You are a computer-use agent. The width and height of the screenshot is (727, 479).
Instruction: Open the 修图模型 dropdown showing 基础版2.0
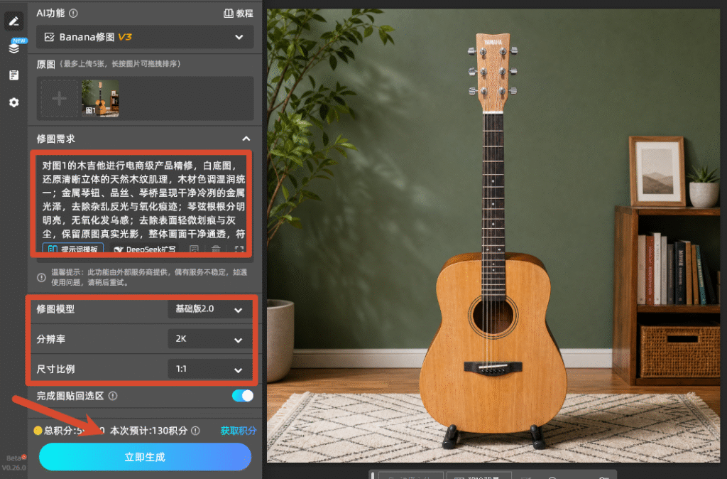(x=209, y=310)
